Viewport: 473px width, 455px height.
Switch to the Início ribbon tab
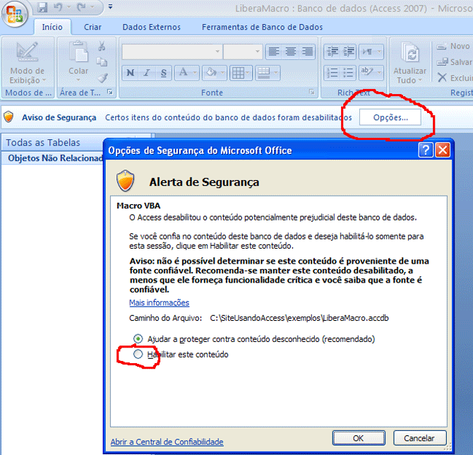pos(52,27)
